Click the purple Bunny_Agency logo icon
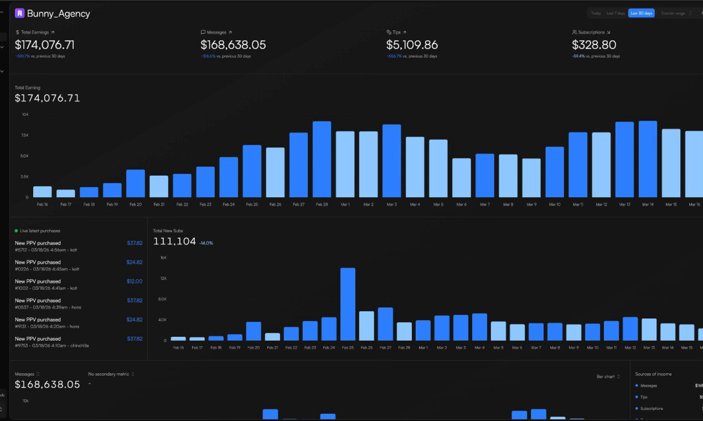703x421 pixels. point(20,13)
